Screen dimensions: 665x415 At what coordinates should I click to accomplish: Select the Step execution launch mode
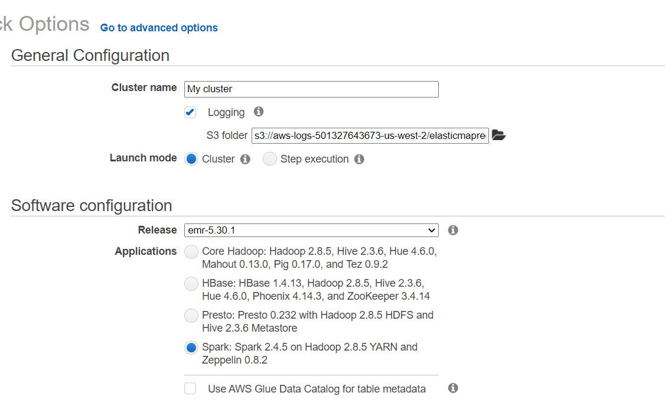270,158
